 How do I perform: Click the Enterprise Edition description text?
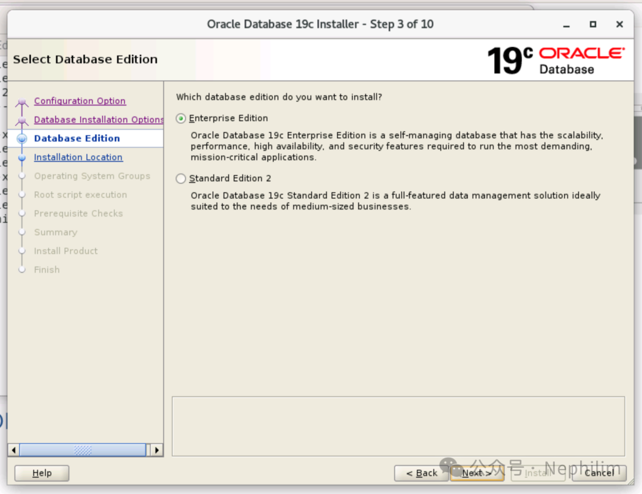(x=396, y=147)
